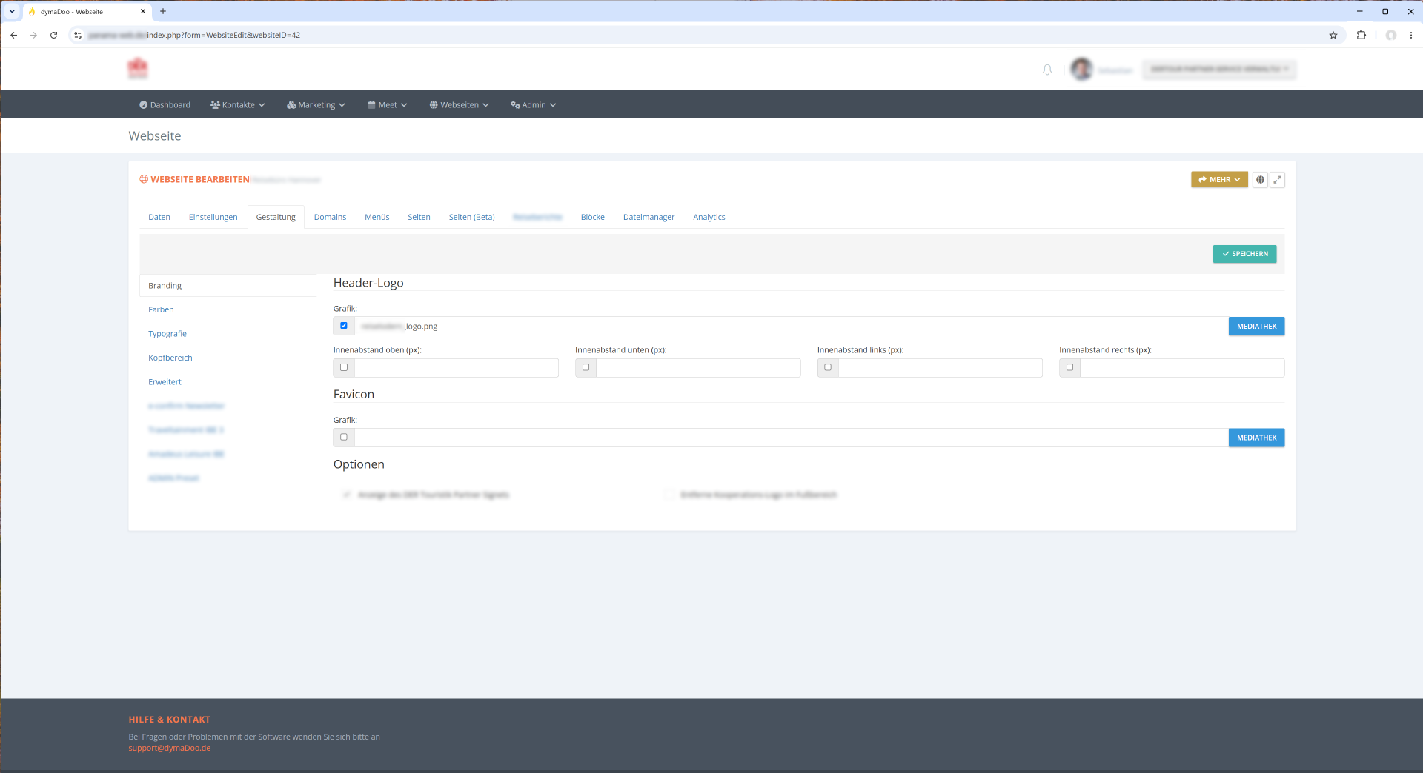
Task: Bookmark this page with star icon
Action: (x=1333, y=35)
